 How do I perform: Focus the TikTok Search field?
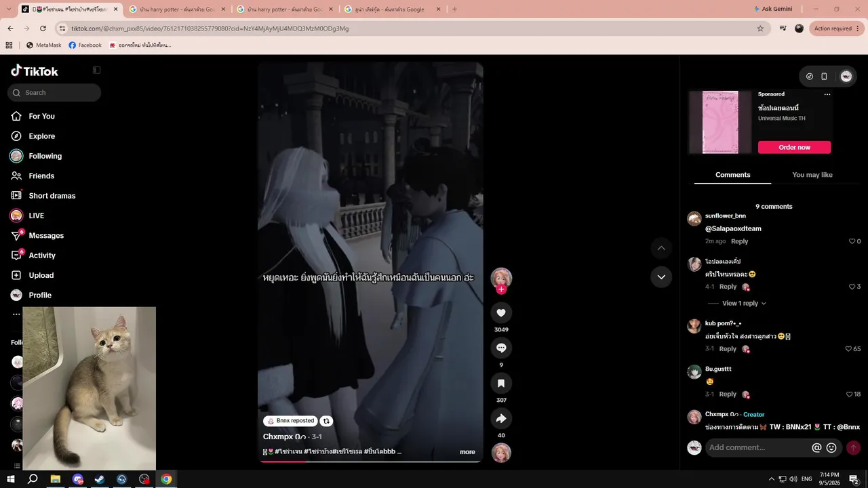click(54, 93)
